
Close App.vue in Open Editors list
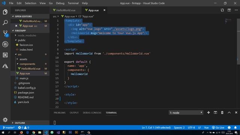[x=16, y=26]
